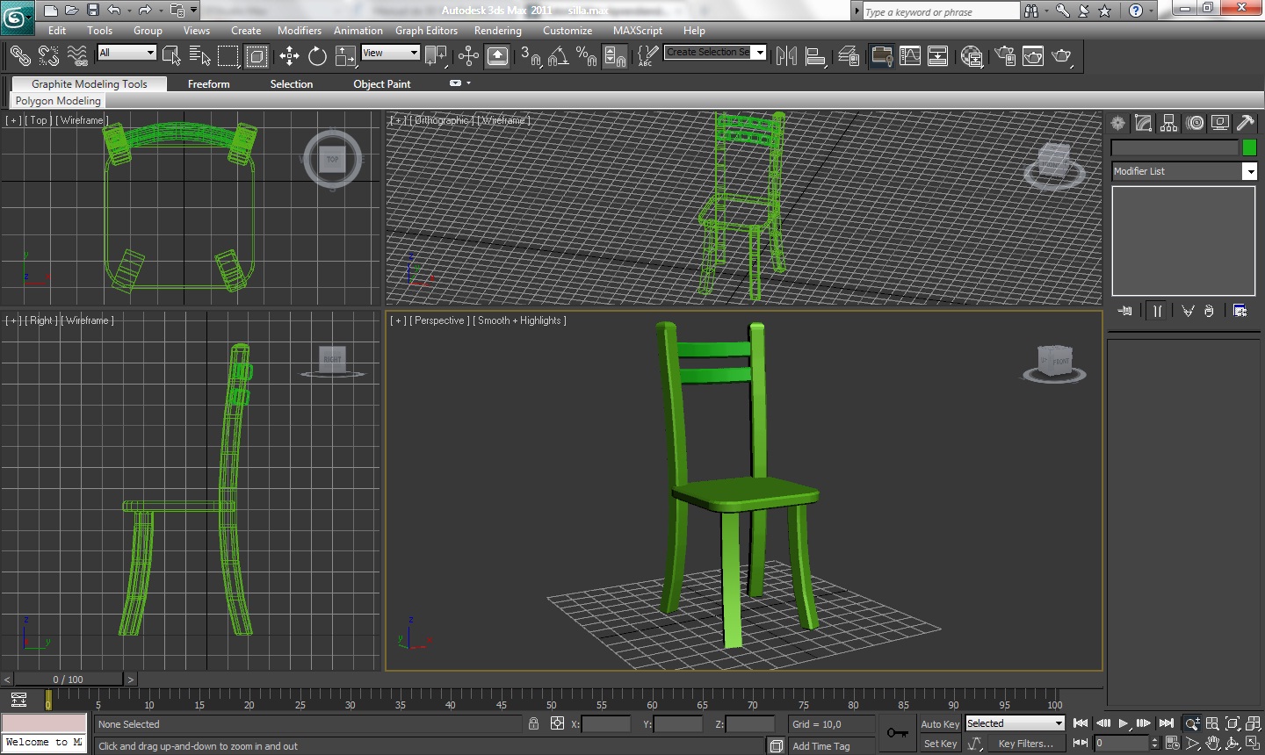1265x755 pixels.
Task: Expand the Modifier List dropdown
Action: [1249, 172]
